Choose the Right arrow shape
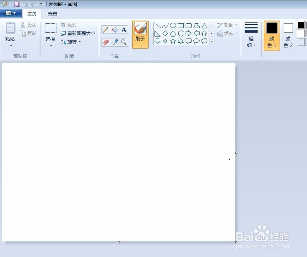Screen dimensions: 307x257 [x=189, y=33]
